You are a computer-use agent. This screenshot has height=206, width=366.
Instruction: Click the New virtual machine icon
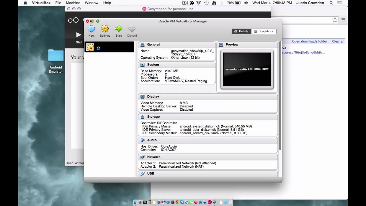91,29
